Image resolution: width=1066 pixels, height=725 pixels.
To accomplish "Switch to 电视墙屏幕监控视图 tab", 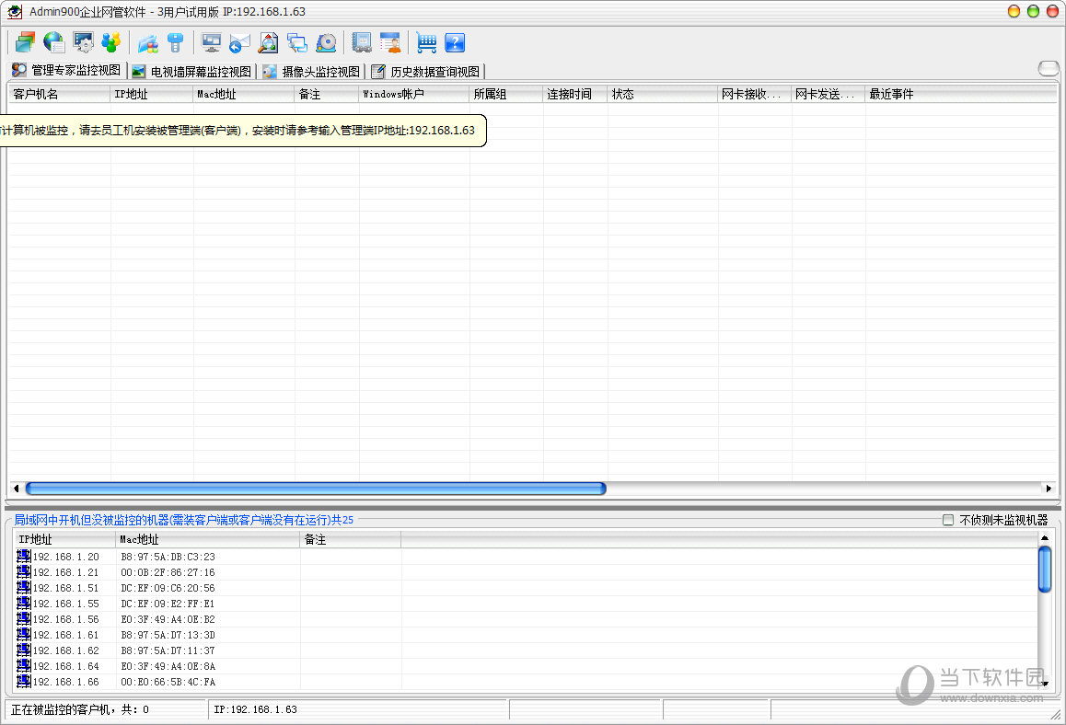I will (x=192, y=72).
